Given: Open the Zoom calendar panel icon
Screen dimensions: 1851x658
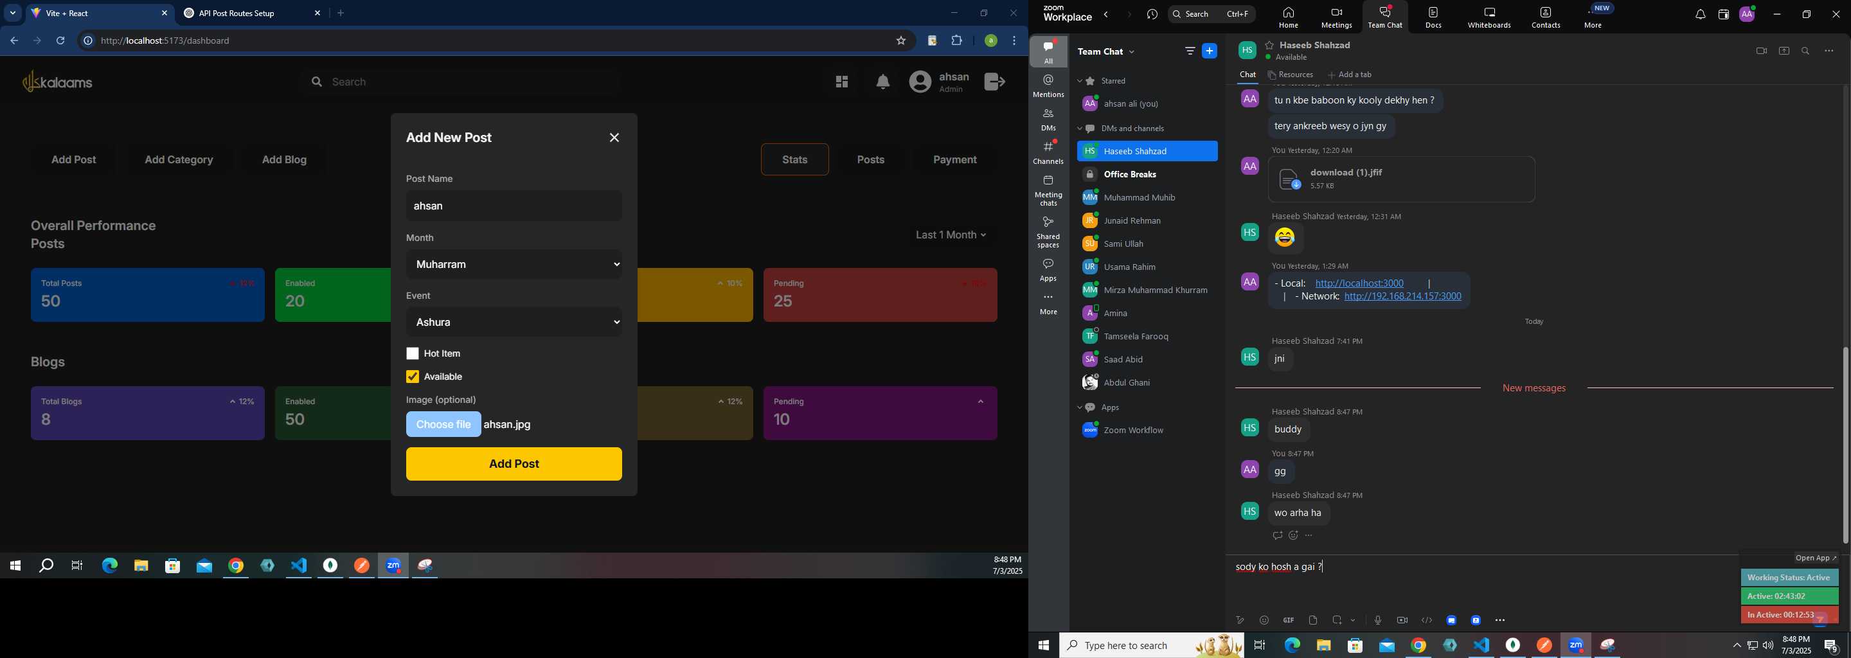Looking at the screenshot, I should (1722, 14).
